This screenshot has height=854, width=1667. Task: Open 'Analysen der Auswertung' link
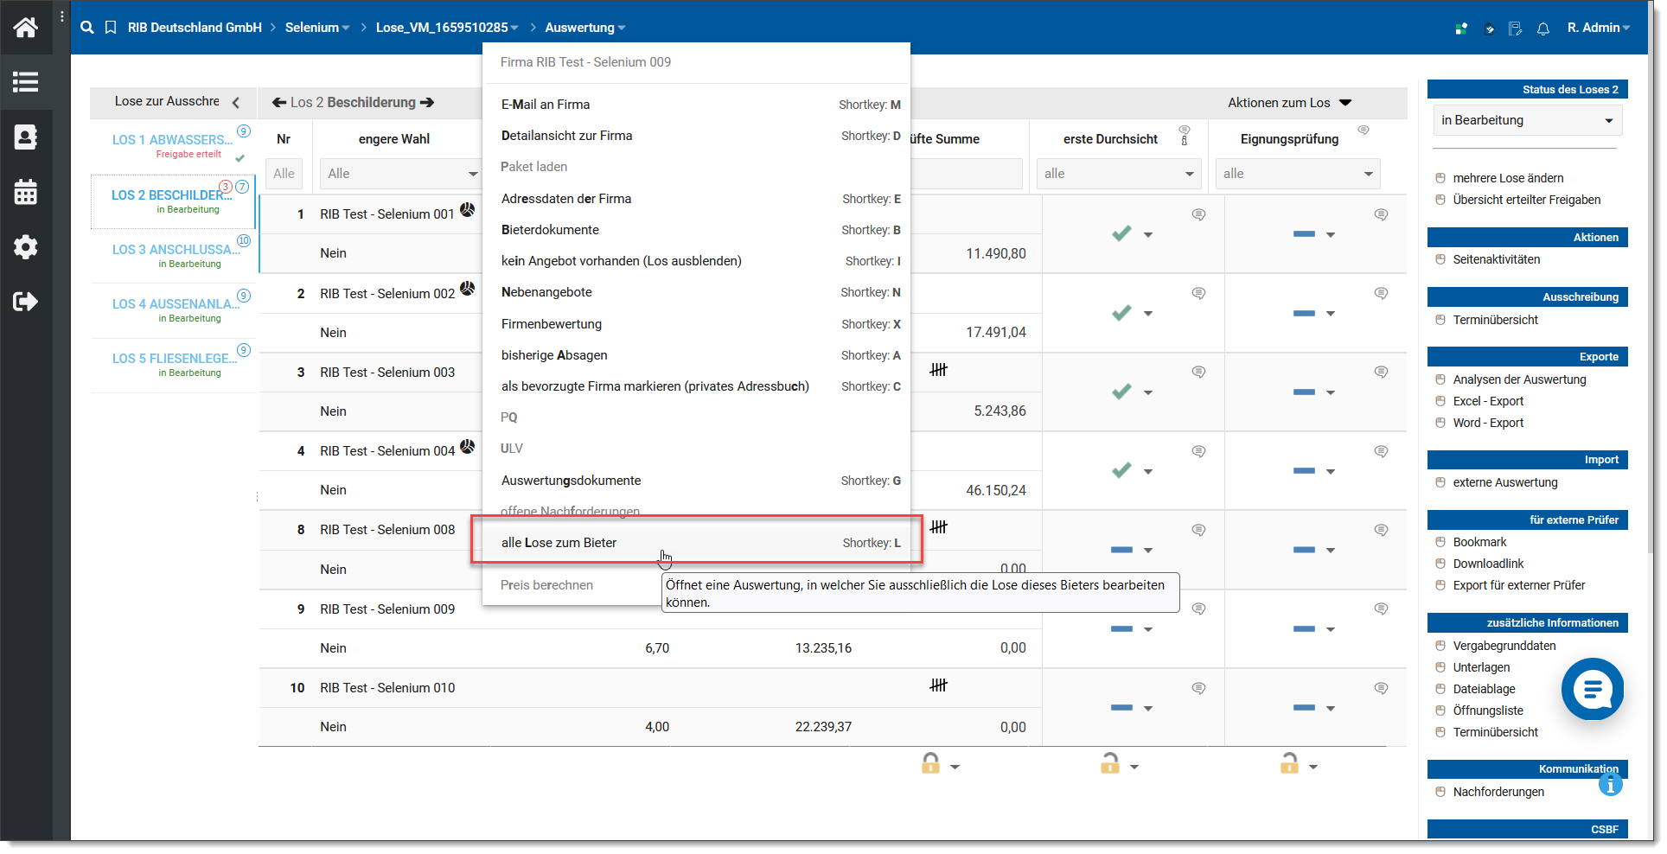(x=1519, y=379)
